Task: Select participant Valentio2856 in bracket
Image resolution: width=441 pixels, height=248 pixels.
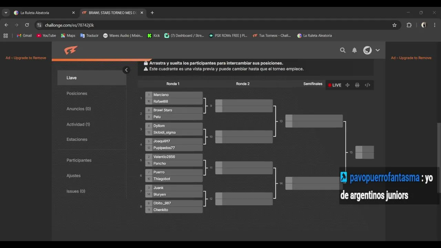Action: coord(174,157)
